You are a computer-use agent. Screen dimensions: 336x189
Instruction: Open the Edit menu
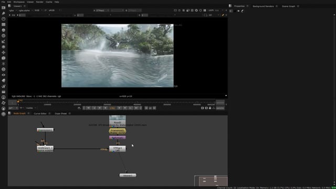pyautogui.click(x=9, y=2)
